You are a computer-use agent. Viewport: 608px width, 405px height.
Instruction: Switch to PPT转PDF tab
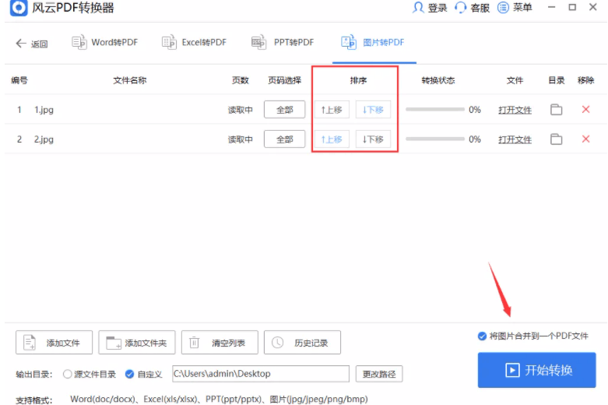coord(283,42)
